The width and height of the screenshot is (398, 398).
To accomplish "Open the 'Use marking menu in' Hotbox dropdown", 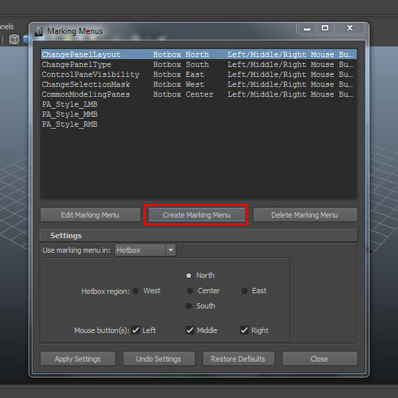I will (x=145, y=250).
